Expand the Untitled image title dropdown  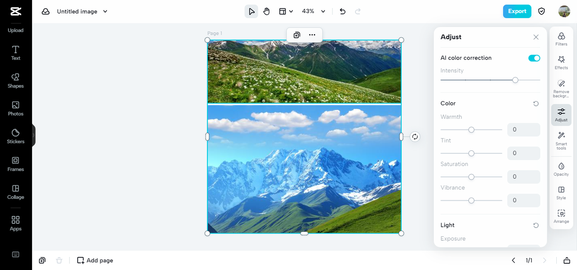[x=105, y=11]
